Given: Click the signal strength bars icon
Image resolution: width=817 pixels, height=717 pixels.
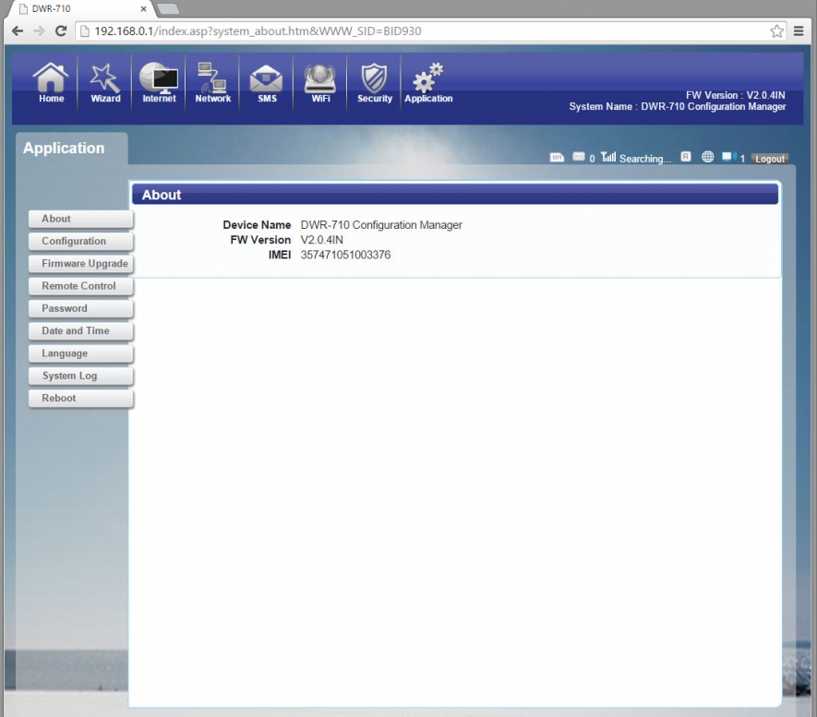Looking at the screenshot, I should point(608,156).
